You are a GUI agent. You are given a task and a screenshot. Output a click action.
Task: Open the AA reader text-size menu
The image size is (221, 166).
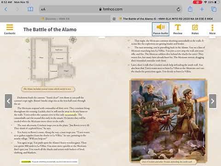pyautogui.click(x=43, y=9)
